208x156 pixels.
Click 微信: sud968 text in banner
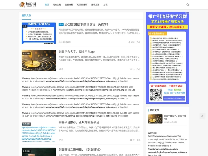click(174, 90)
